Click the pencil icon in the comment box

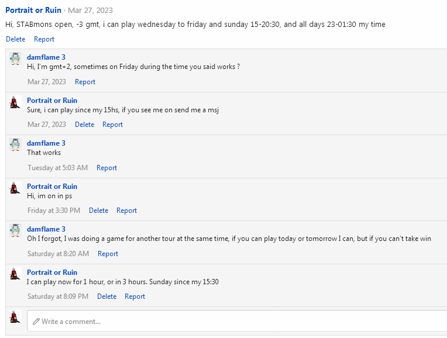36,321
